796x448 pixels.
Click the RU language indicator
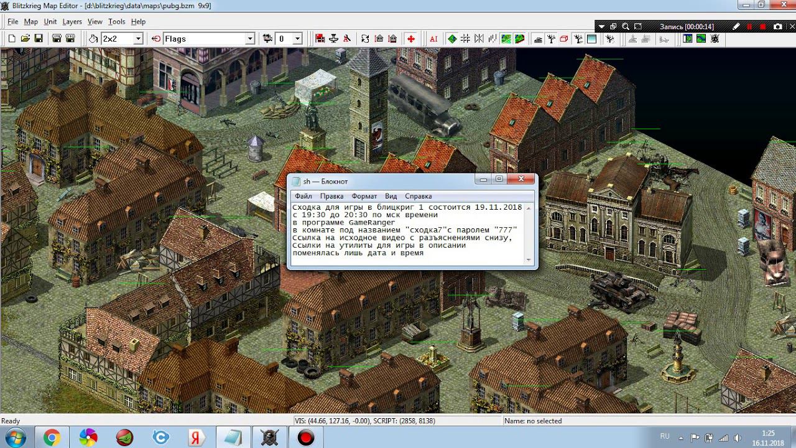tap(665, 437)
